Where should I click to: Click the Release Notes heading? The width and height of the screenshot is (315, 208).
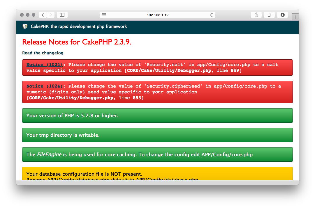77,42
